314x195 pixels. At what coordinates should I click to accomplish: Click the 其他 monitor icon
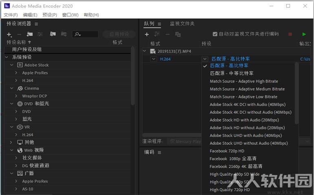pos(20,142)
